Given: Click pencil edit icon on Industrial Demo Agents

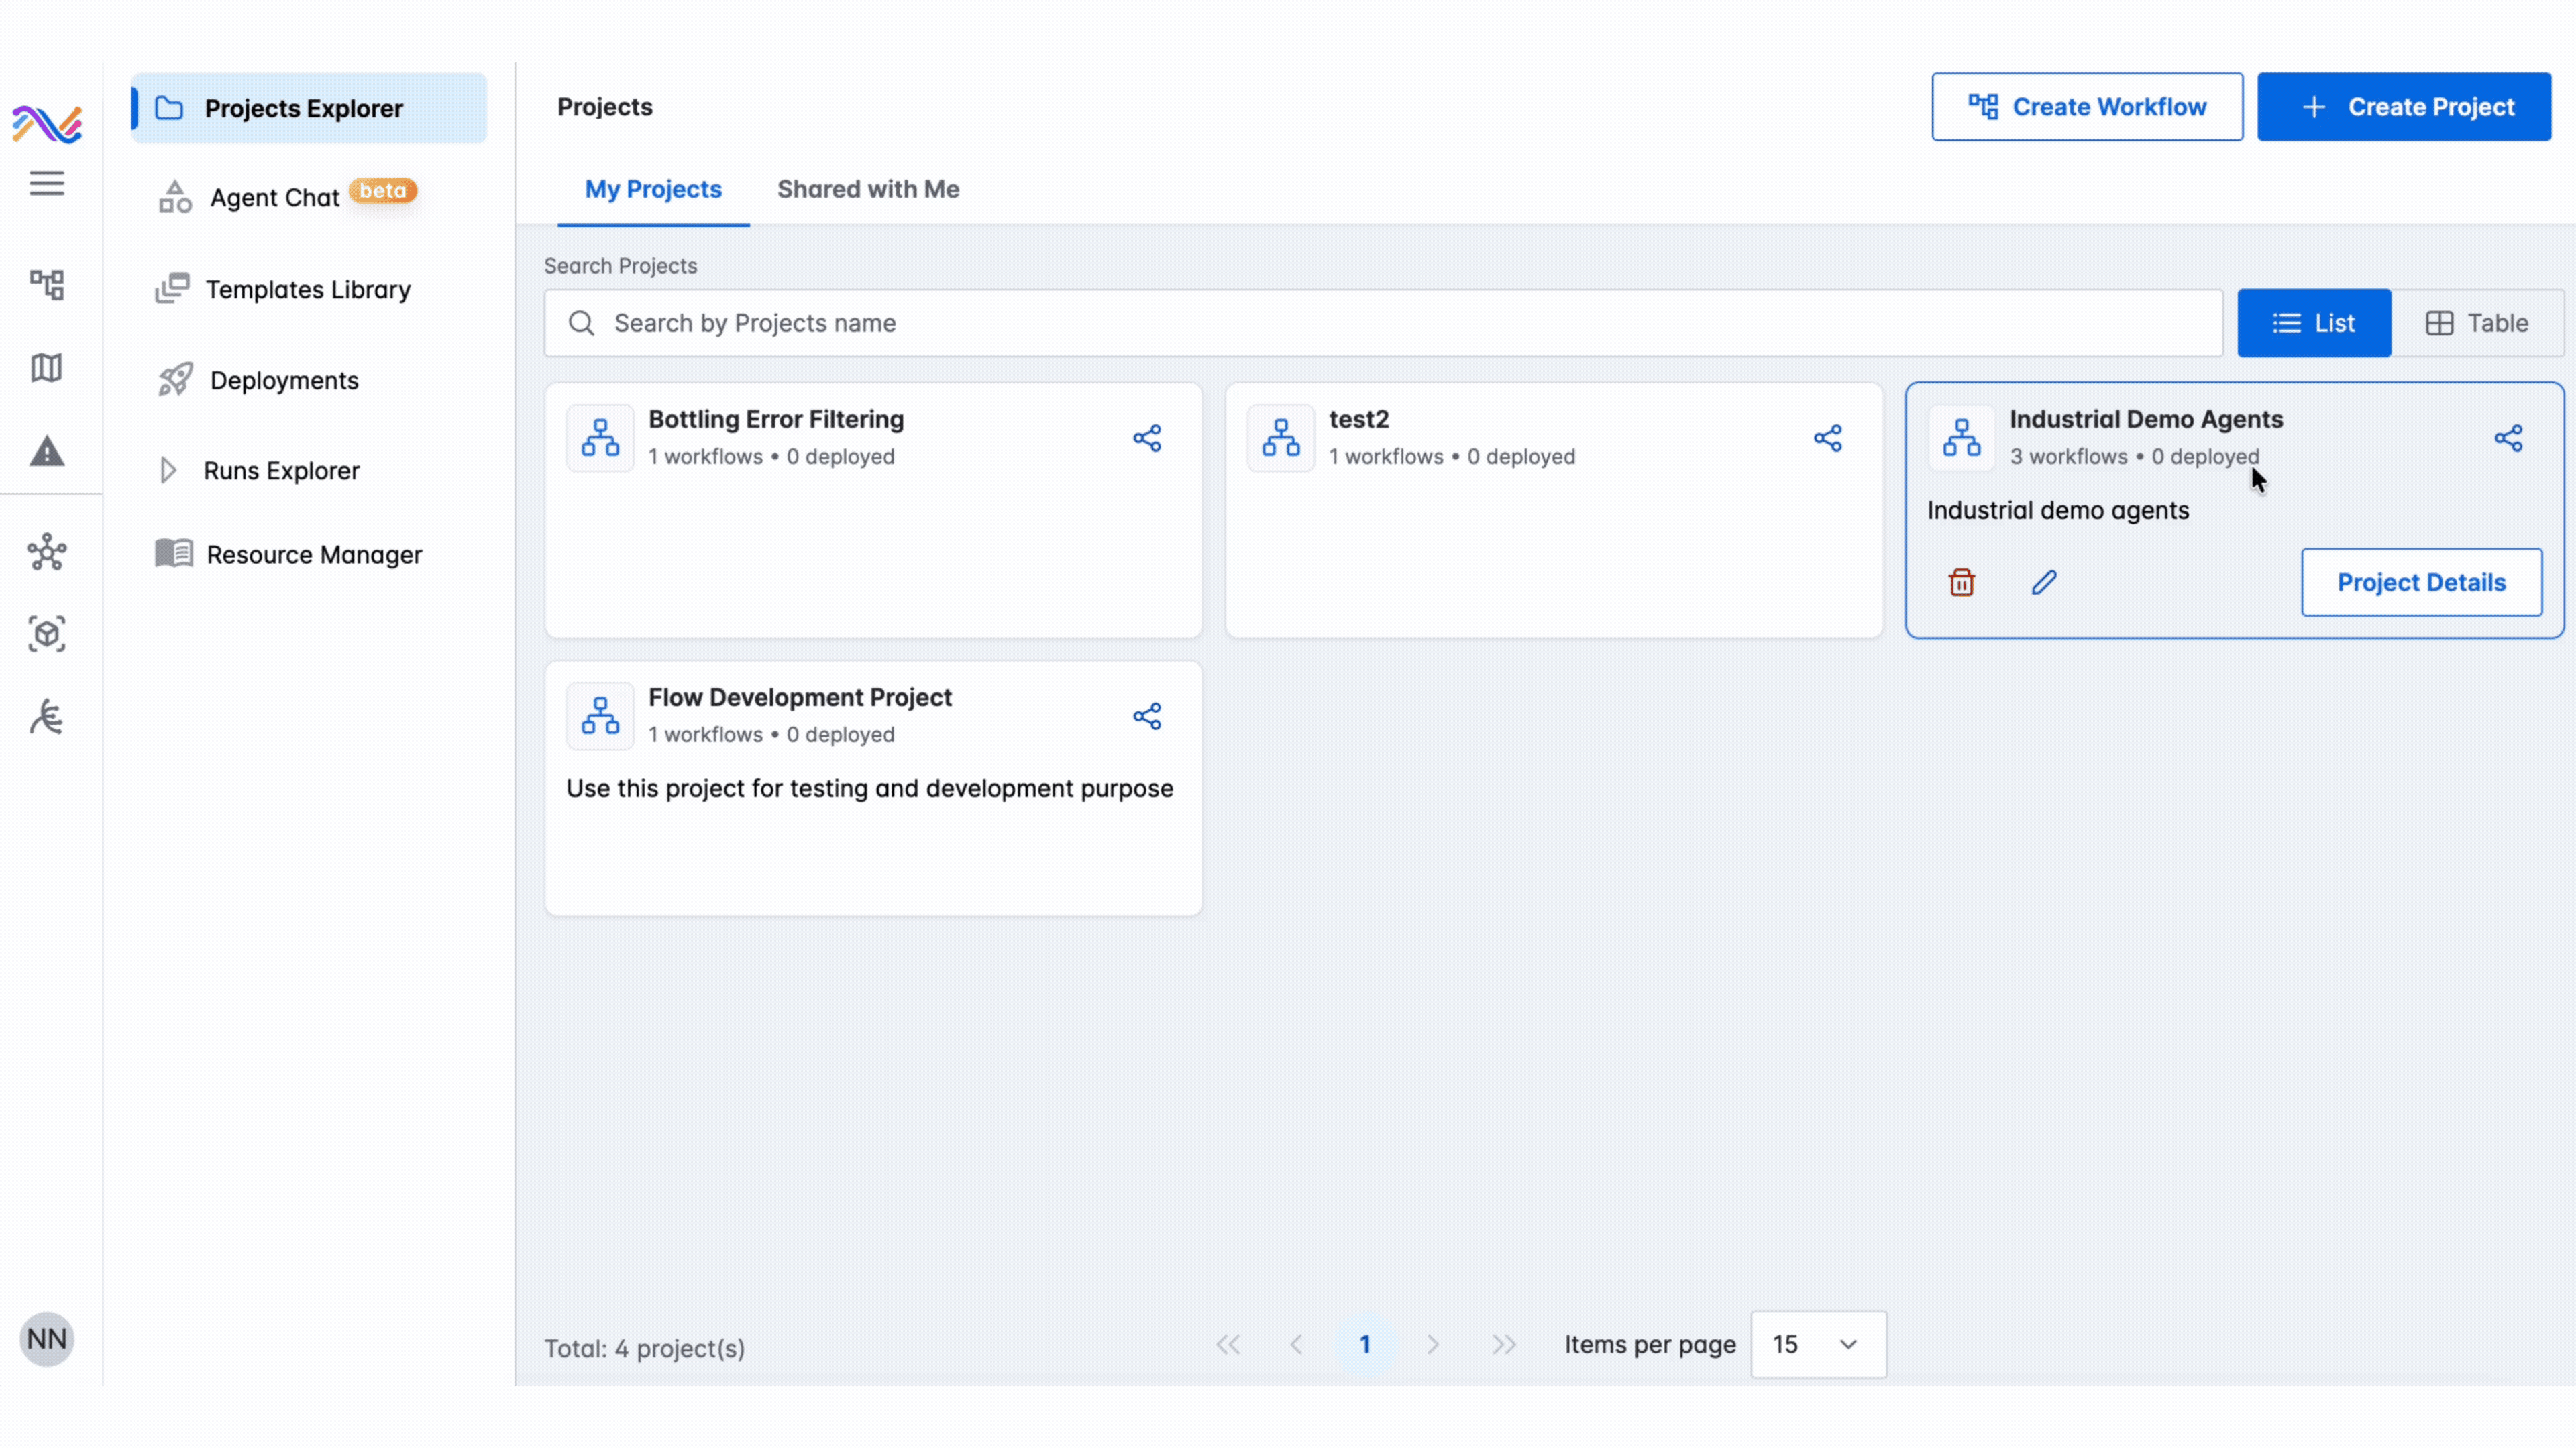Looking at the screenshot, I should [2043, 583].
